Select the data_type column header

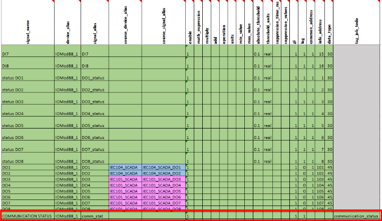pos(329,22)
